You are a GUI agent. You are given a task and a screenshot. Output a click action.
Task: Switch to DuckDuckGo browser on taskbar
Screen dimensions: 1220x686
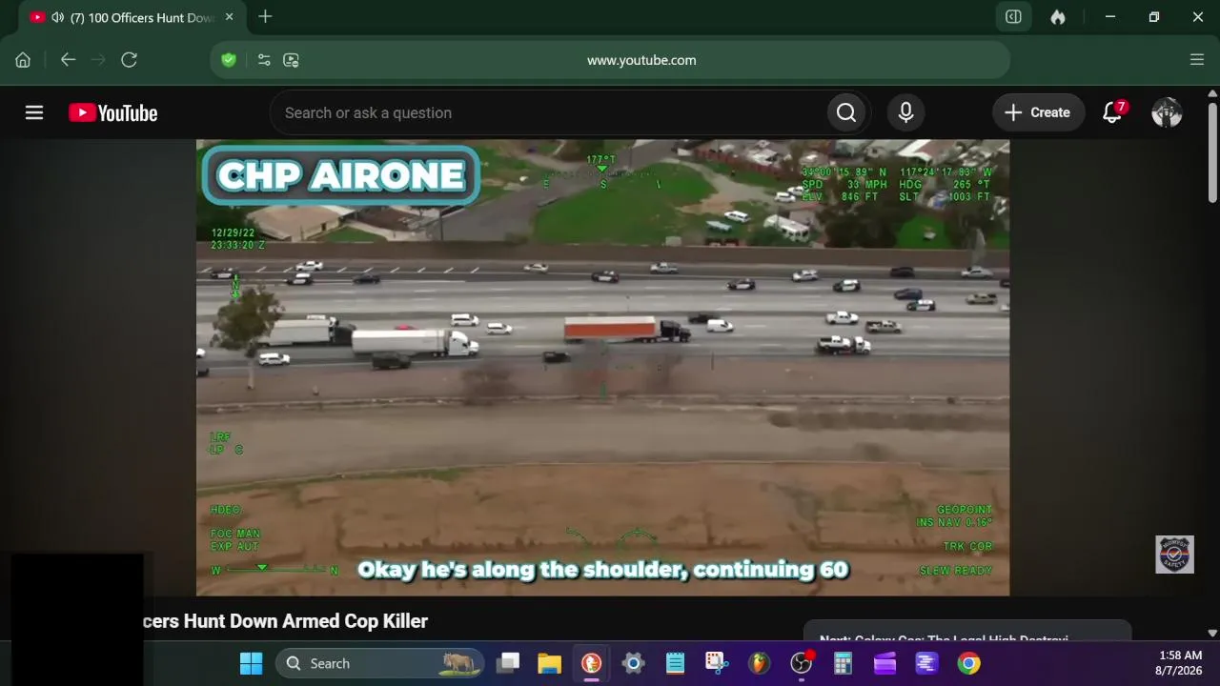[x=591, y=663]
